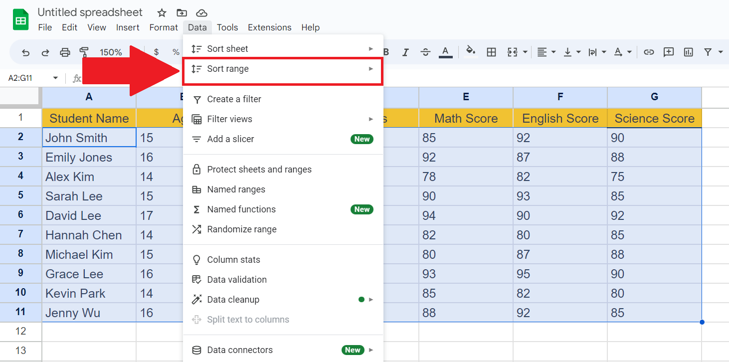
Task: Format selection as percent
Action: [176, 52]
